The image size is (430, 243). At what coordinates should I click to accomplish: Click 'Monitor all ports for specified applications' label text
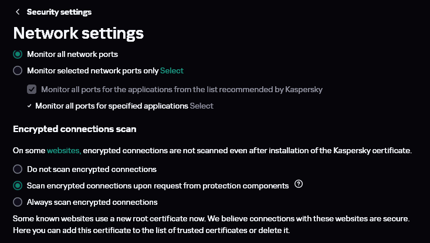(x=111, y=106)
